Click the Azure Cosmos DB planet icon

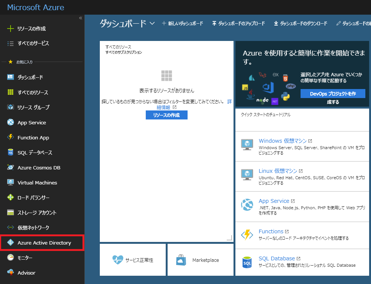11,168
